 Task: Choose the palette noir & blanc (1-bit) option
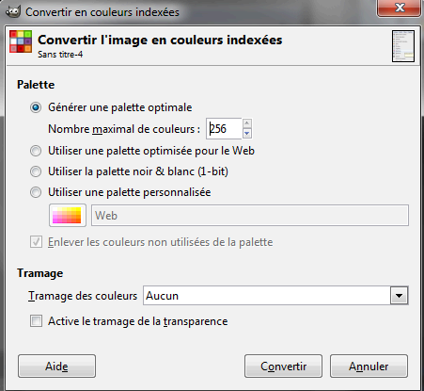(36, 171)
